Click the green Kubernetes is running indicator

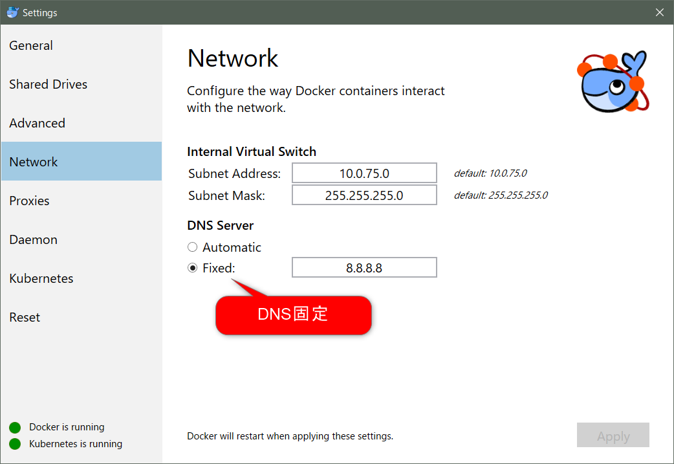tap(15, 444)
